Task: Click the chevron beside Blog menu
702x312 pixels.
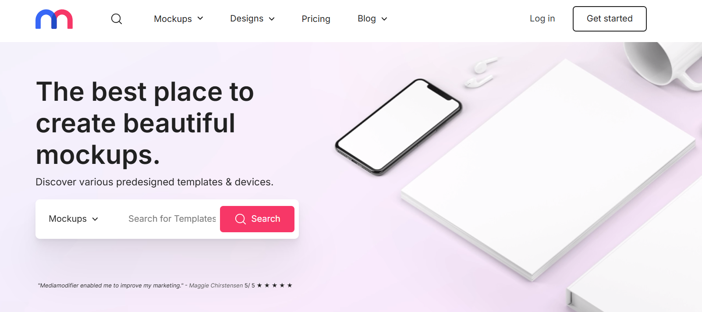Action: click(384, 19)
